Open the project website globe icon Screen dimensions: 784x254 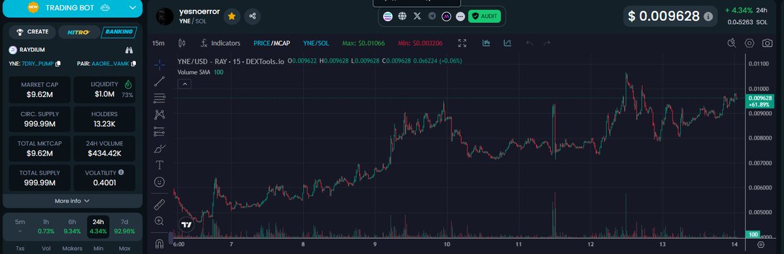(402, 16)
